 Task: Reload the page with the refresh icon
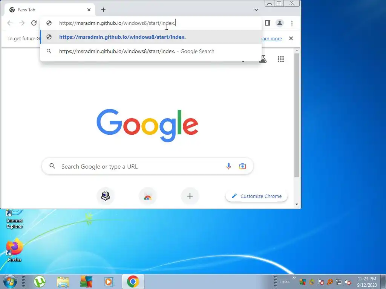34,23
